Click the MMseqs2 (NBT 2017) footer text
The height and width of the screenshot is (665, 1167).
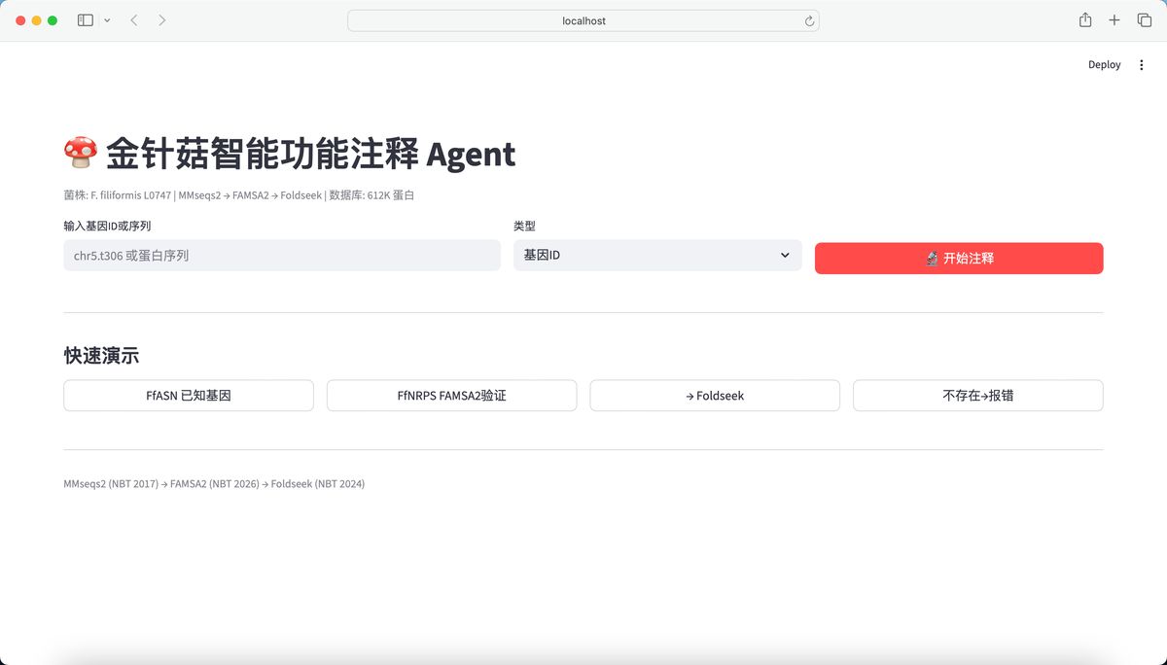point(214,483)
